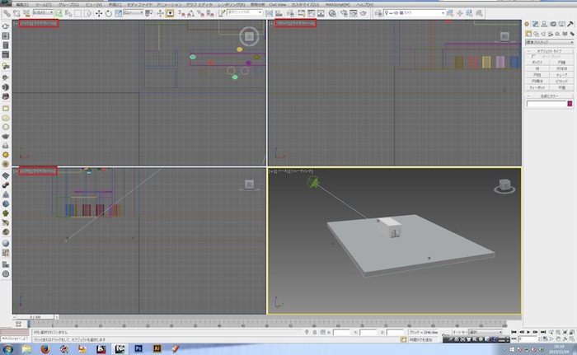Screen dimensions: 577x355
Task: Click the Teapot primitive button
Action: (537, 86)
